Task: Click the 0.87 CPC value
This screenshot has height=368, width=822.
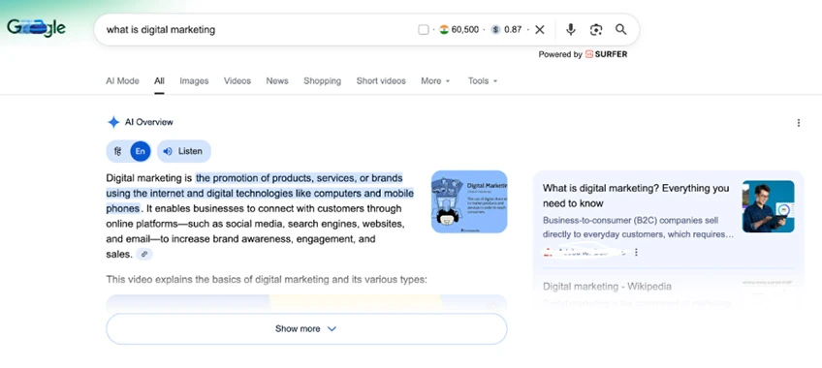Action: (513, 29)
